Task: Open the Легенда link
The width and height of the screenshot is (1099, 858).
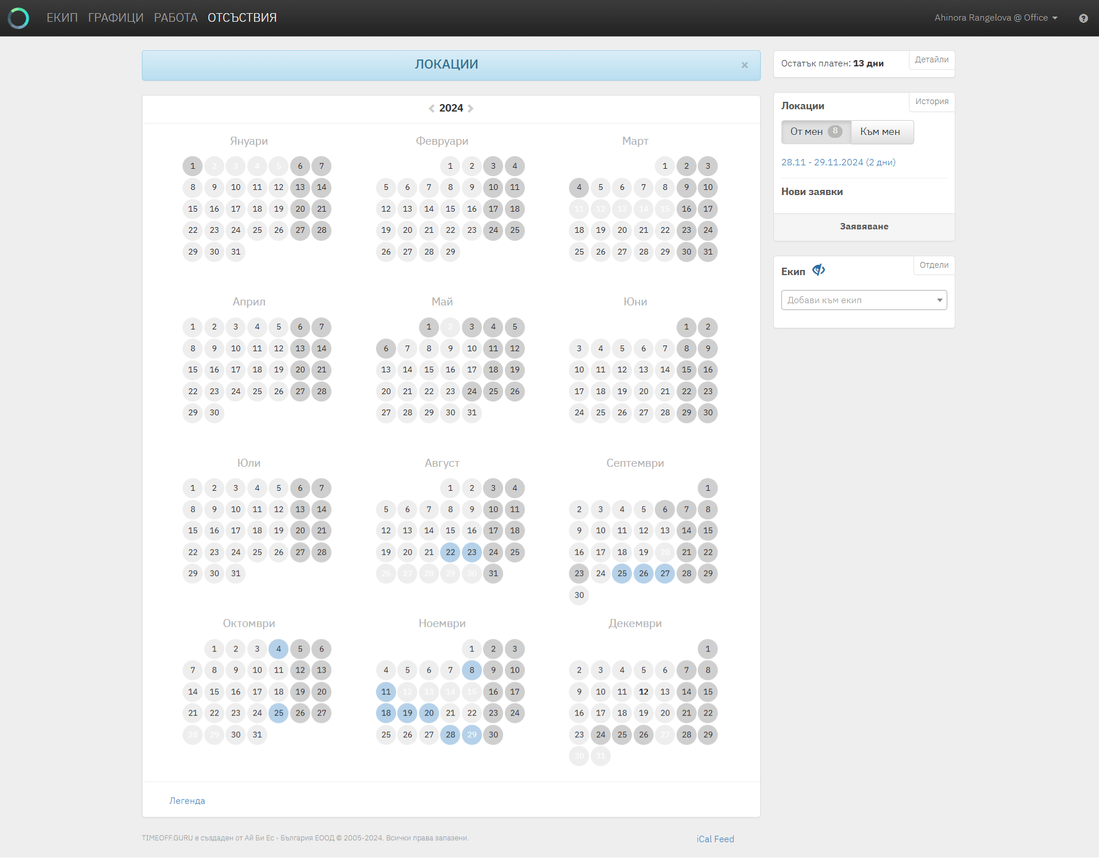Action: click(x=187, y=801)
